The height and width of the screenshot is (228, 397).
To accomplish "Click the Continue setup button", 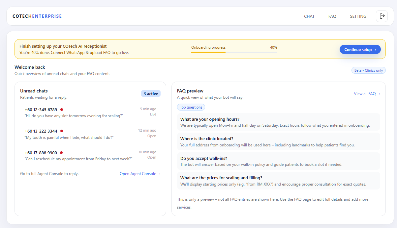I will coord(360,50).
